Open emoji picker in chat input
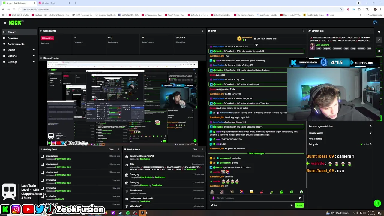The image size is (384, 216). [x=300, y=198]
